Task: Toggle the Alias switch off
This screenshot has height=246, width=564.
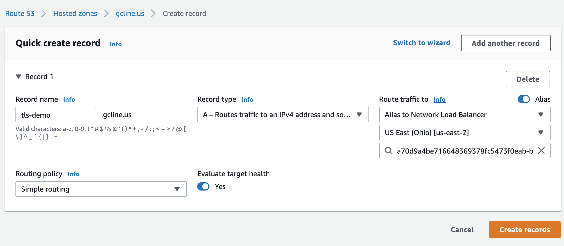Action: tap(524, 99)
